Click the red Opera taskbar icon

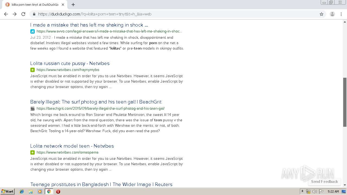coord(58,191)
